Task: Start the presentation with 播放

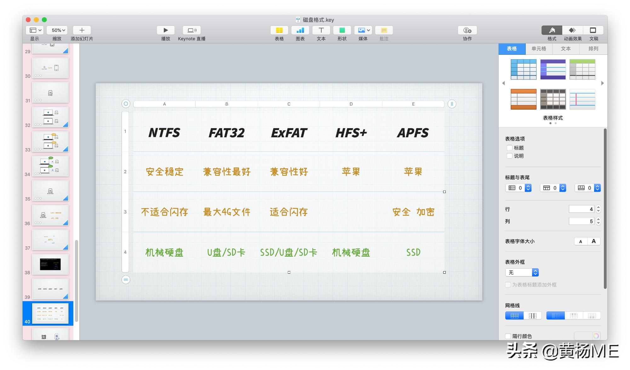Action: [166, 30]
